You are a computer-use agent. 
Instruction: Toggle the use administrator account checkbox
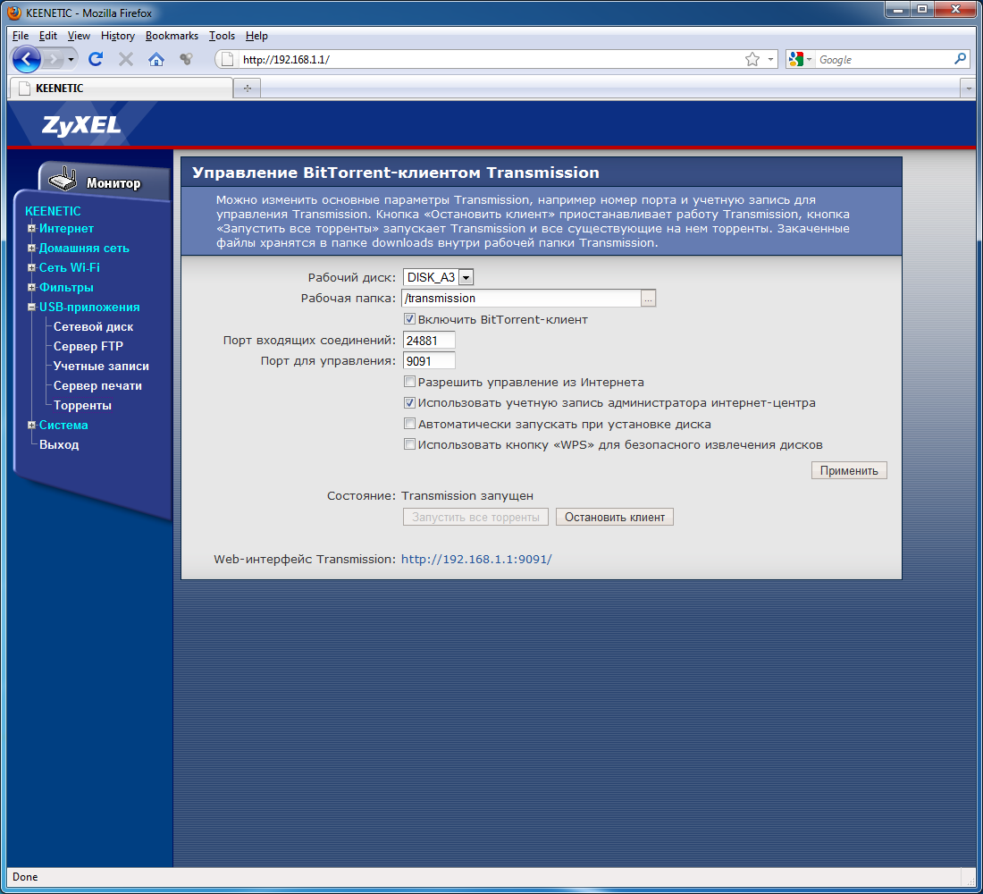[409, 403]
